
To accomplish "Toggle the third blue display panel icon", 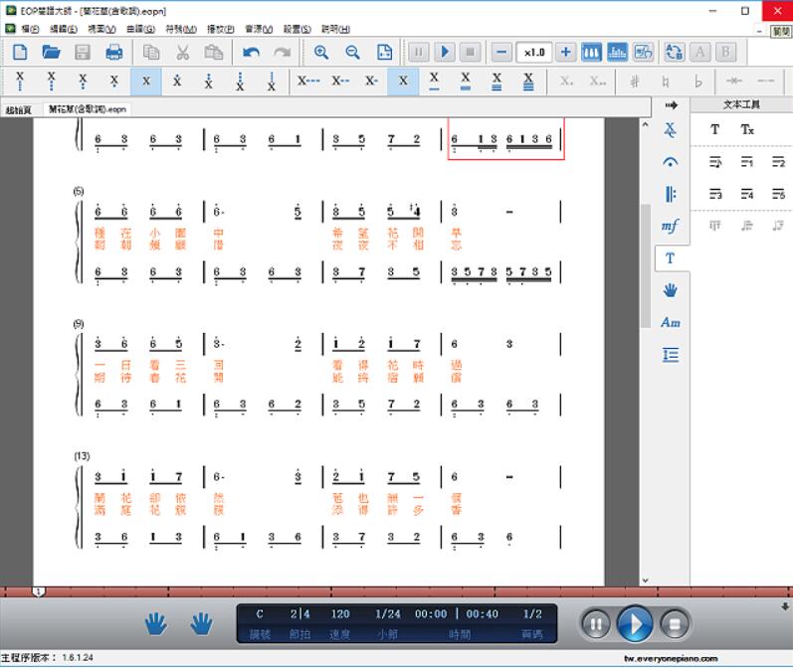I will 643,52.
